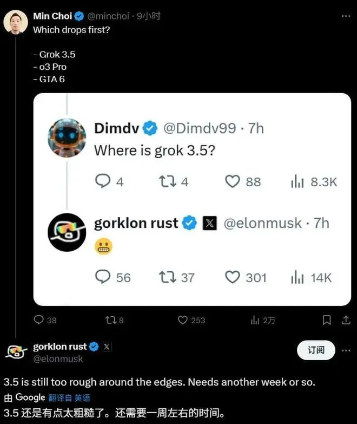Retweet Min Choi's post with 8 reposts
Image resolution: width=357 pixels, height=424 pixels.
(111, 320)
